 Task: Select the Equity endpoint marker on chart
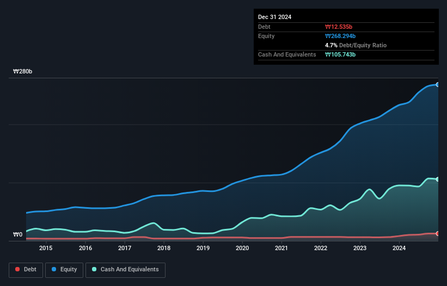point(438,84)
